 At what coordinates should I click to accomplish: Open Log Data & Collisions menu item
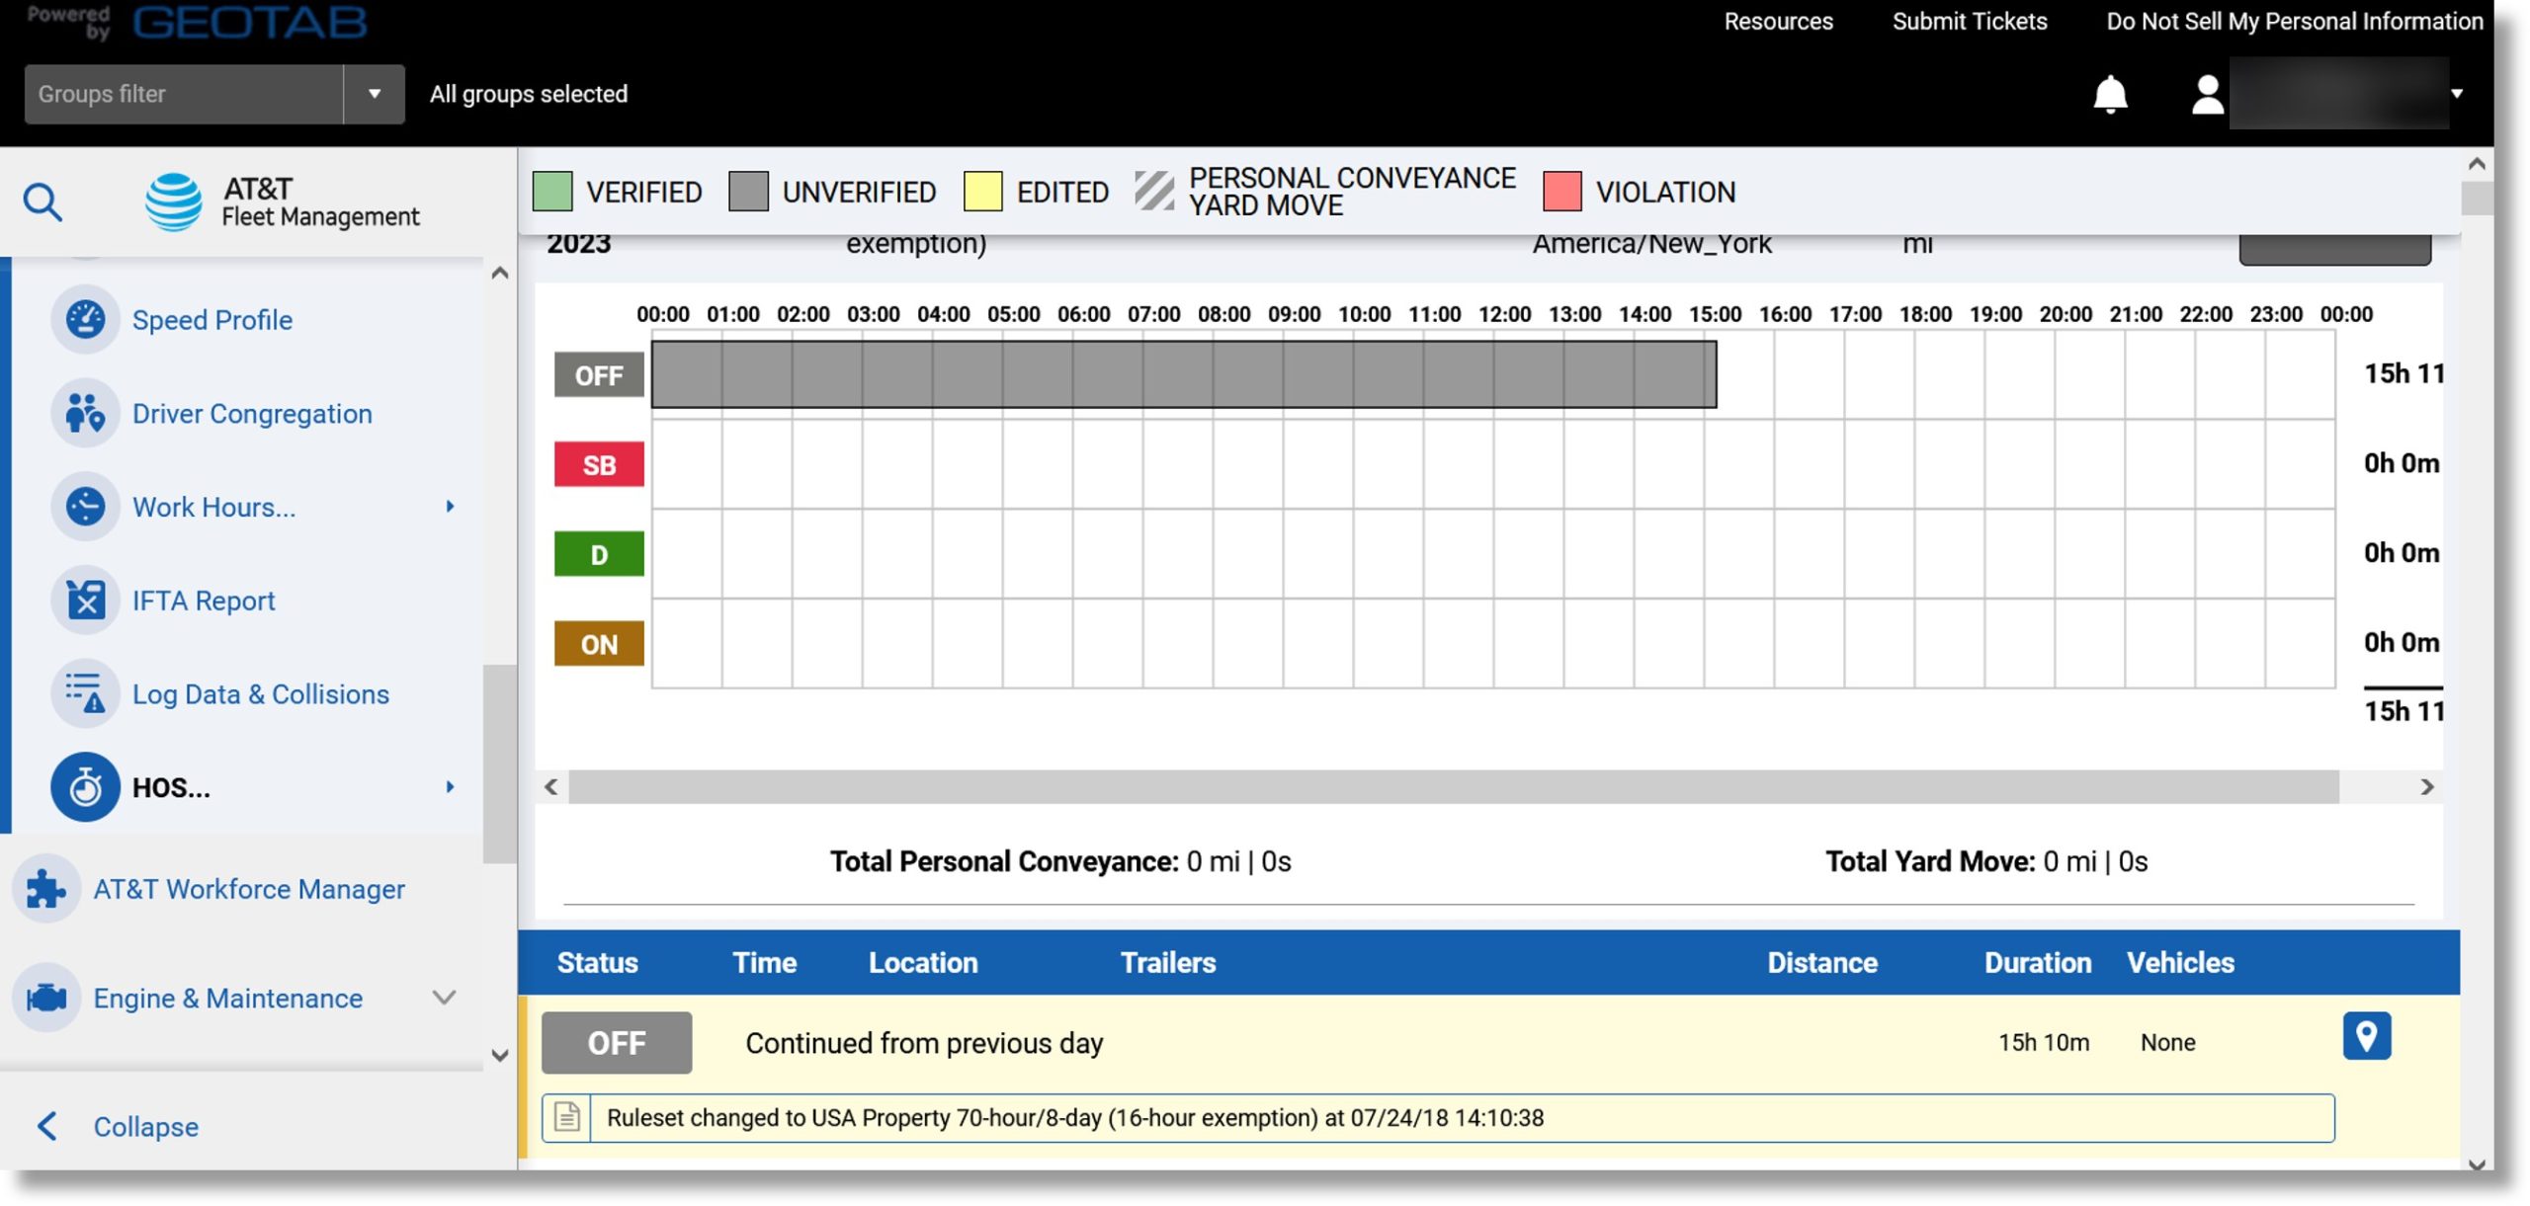[261, 693]
